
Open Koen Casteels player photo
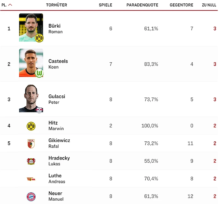point(31,63)
